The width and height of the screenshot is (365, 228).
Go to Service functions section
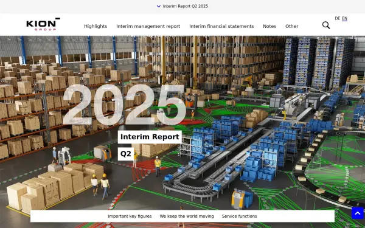(239, 216)
